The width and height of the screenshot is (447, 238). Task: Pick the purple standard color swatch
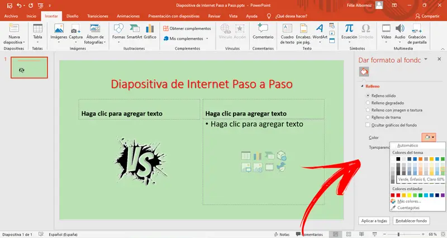443,195
